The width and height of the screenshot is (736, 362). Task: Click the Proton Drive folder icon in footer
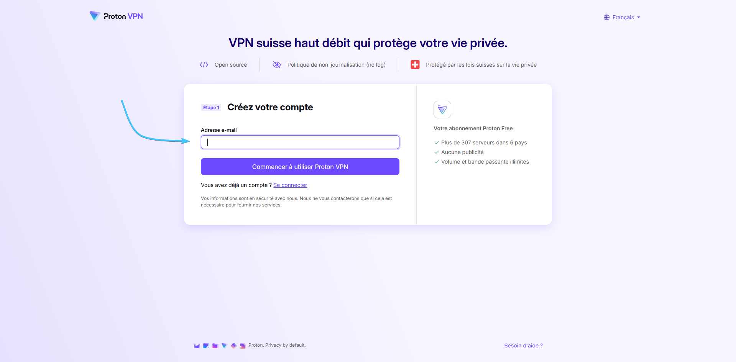click(215, 346)
